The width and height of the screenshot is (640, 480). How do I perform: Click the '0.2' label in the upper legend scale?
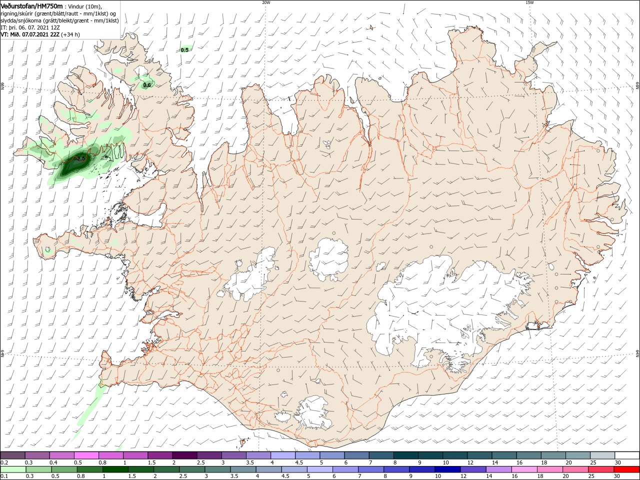click(x=4, y=462)
